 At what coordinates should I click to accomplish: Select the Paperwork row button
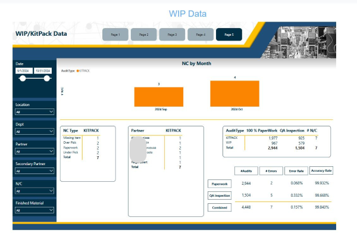[220, 184]
